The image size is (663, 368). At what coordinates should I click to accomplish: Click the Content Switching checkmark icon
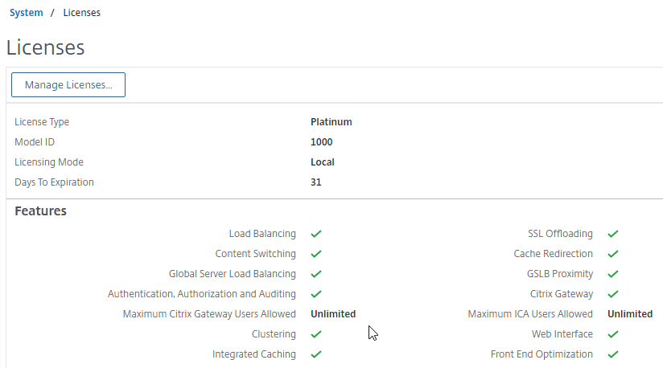pos(316,254)
